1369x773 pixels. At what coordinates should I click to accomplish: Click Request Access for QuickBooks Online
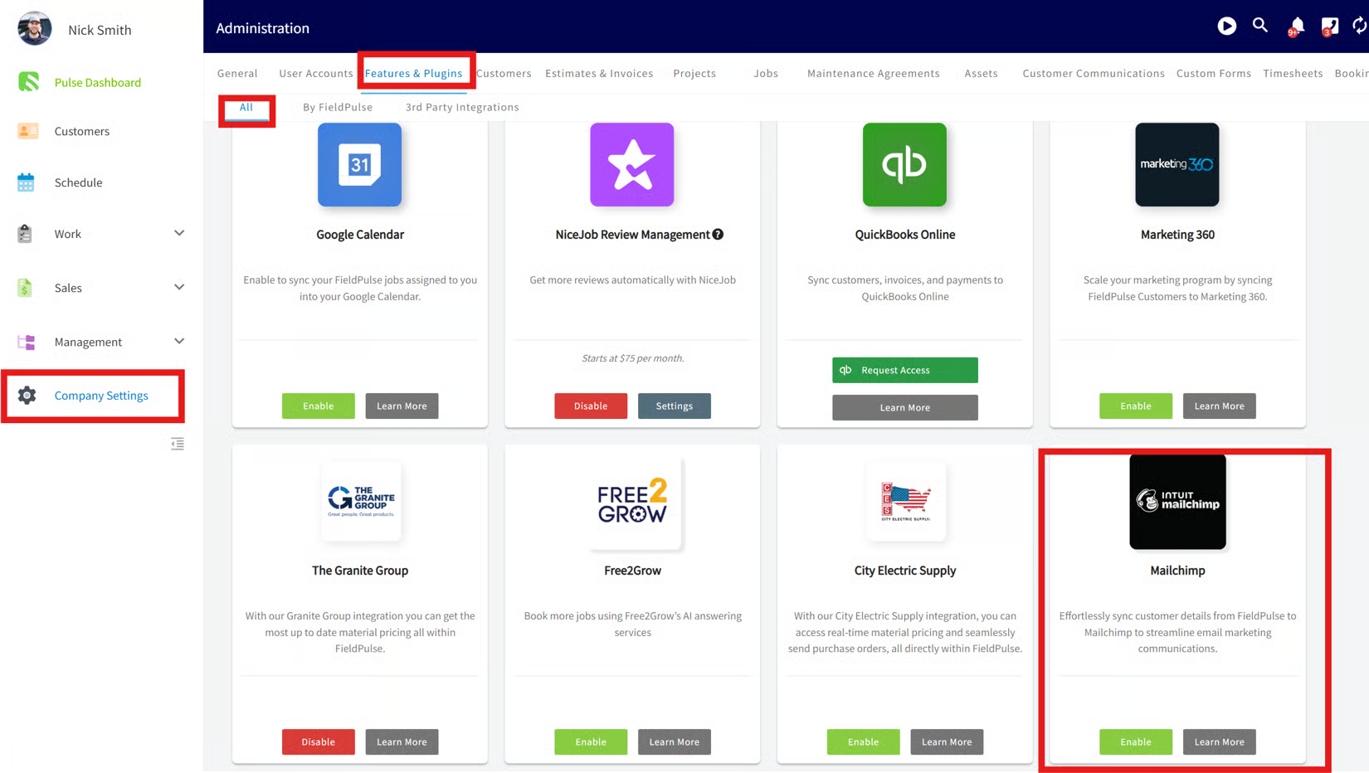(905, 370)
